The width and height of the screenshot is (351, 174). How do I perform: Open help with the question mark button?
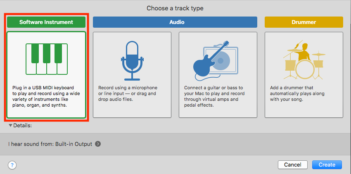pyautogui.click(x=12, y=165)
